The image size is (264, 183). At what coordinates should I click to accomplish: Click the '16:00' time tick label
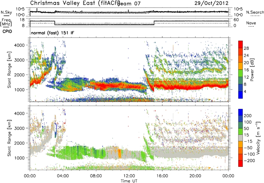point(162,176)
